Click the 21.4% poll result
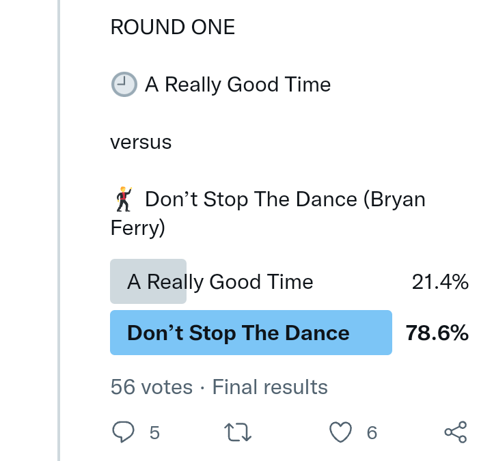The height and width of the screenshot is (461, 492). pos(440,281)
